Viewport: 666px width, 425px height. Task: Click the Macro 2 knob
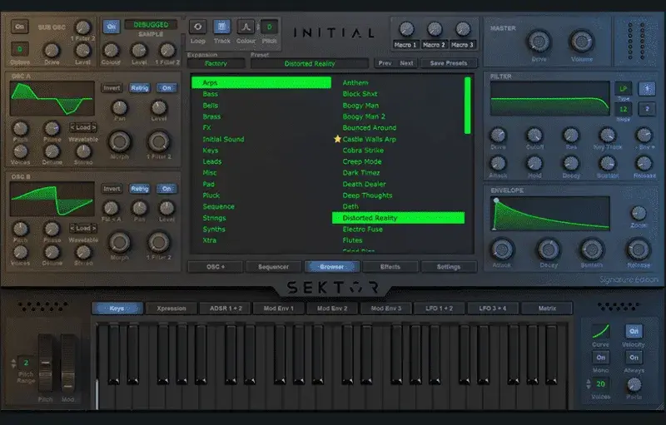(435, 29)
